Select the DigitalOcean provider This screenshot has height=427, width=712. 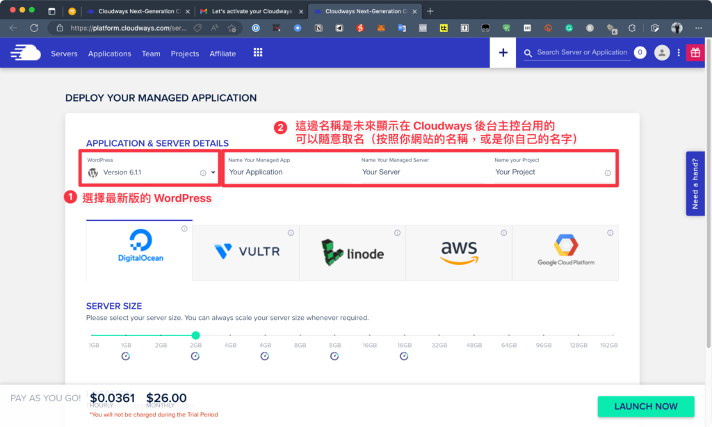point(139,250)
